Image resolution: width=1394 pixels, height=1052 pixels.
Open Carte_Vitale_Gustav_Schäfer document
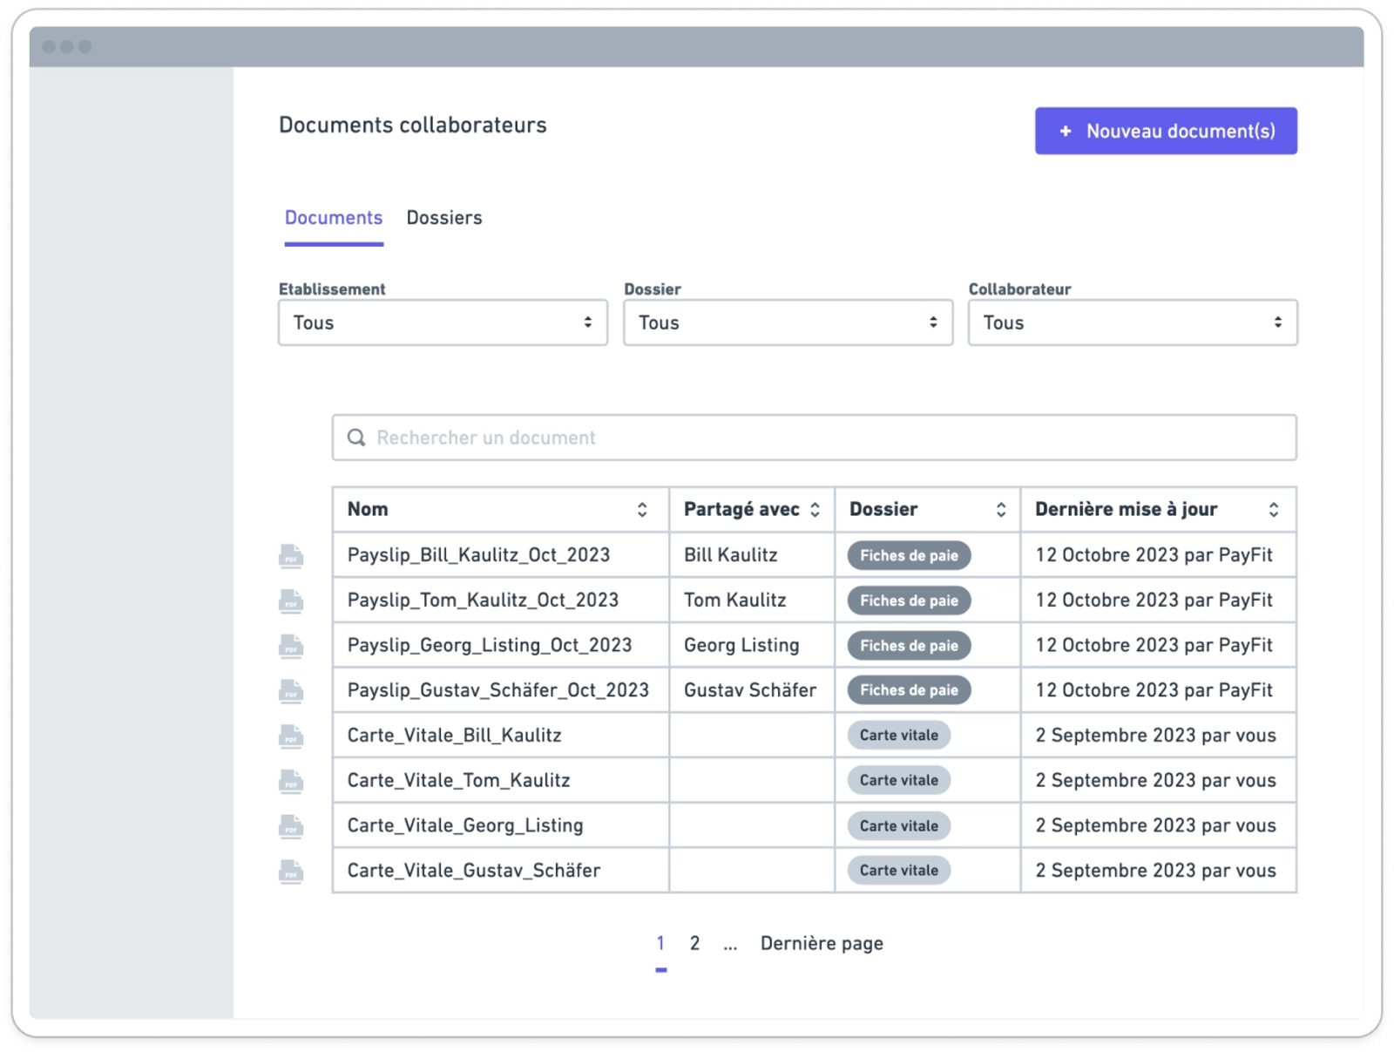pyautogui.click(x=474, y=871)
